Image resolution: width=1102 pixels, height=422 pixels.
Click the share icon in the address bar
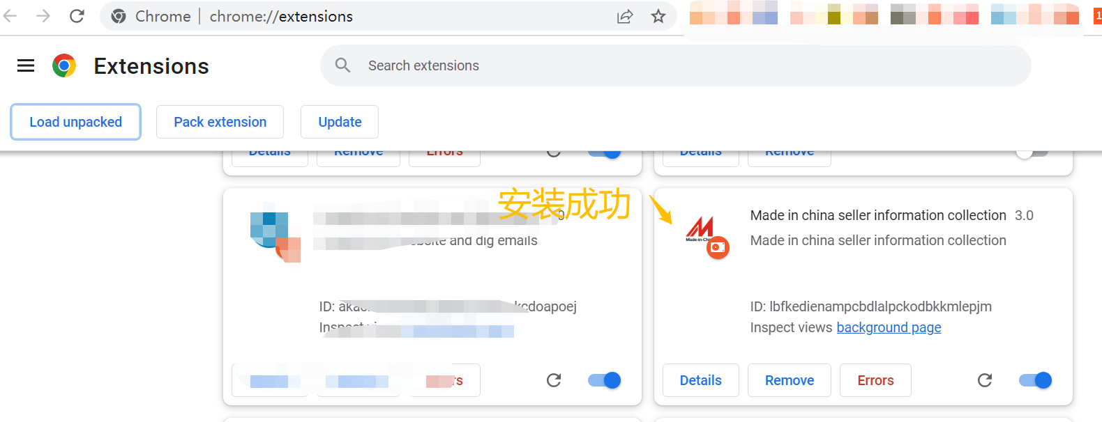pos(625,16)
